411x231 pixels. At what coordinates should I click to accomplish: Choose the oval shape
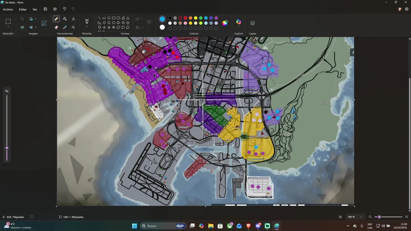pos(109,18)
